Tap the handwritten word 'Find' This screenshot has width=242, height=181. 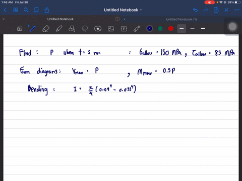point(25,53)
